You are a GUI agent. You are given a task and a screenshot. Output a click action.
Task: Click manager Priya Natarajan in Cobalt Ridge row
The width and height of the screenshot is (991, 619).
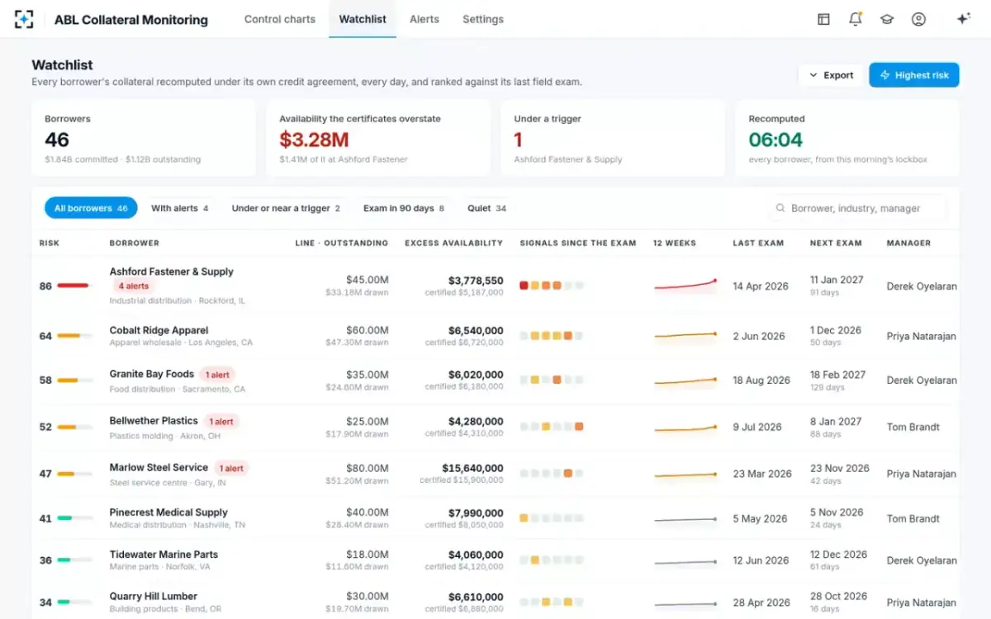pyautogui.click(x=922, y=336)
